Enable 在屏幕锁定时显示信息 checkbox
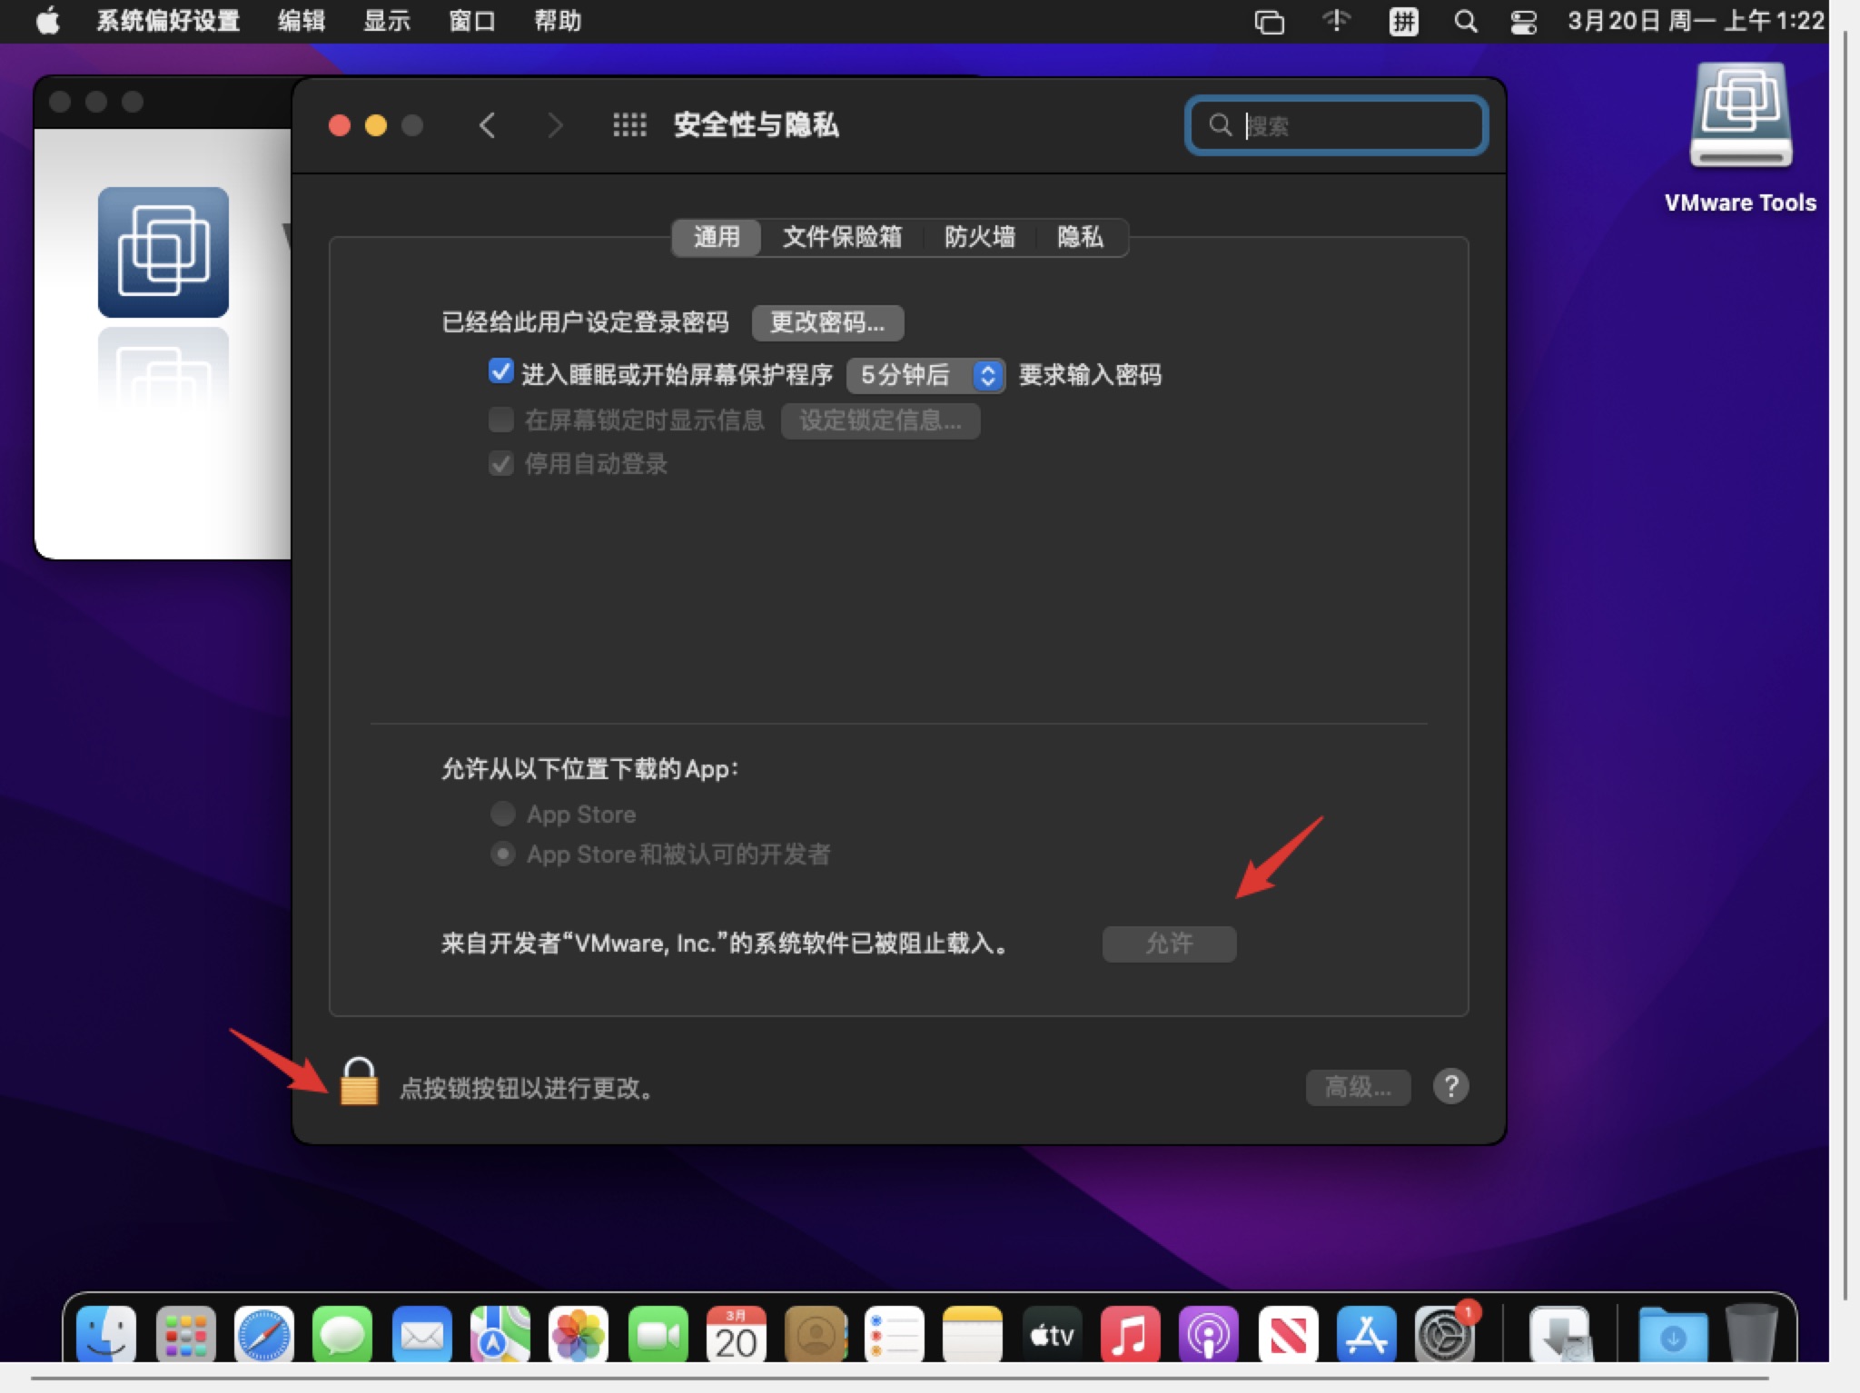Image resolution: width=1860 pixels, height=1393 pixels. pos(500,420)
